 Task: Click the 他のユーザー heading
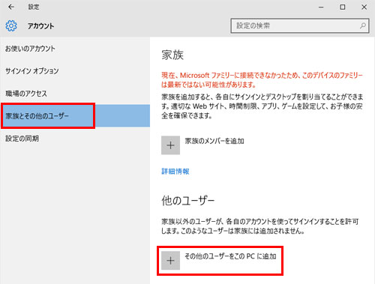tap(187, 201)
